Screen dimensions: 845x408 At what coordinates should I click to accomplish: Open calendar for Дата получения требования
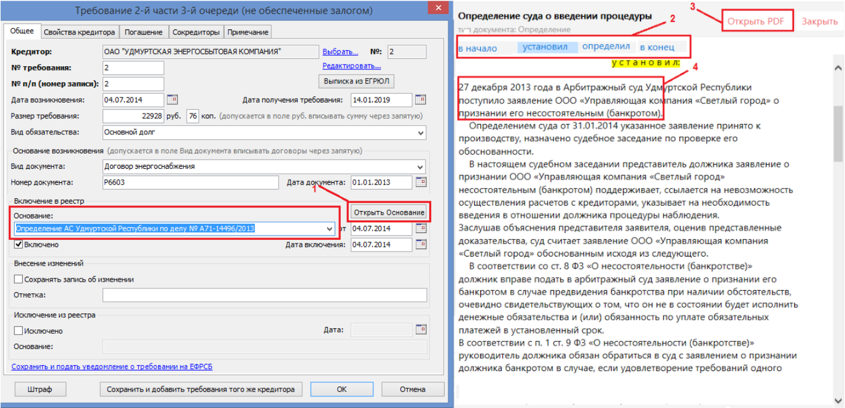(420, 99)
